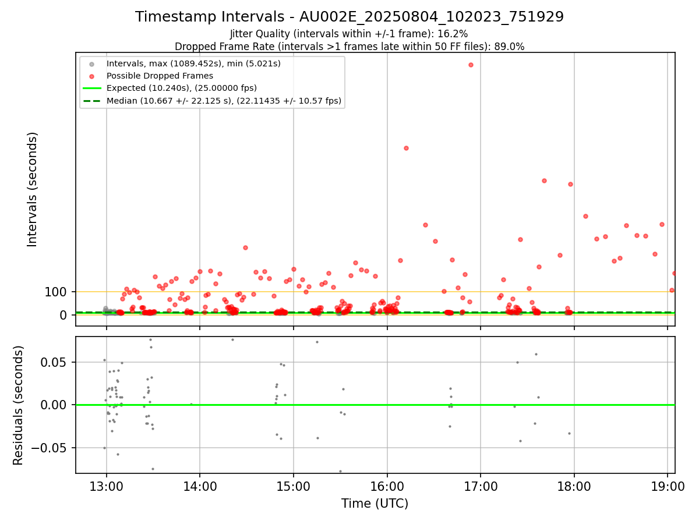
Task: Click the dashed green line sample in legend
Action: tap(91, 100)
